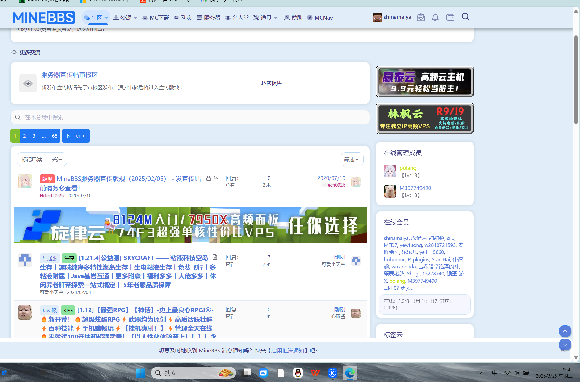This screenshot has height=382, width=580.
Task: Open 更多交流 breadcrumb link
Action: pos(30,52)
